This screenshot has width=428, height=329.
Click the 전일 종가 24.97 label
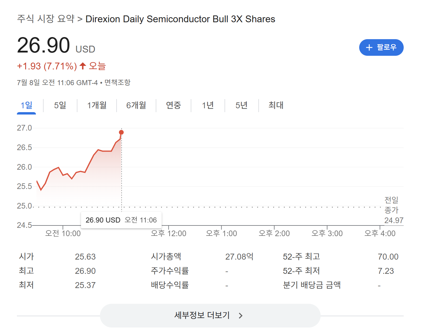[x=393, y=210]
